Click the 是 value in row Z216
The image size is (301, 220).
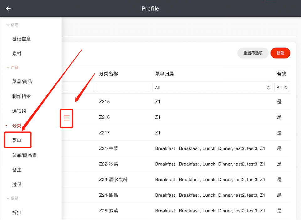[279, 117]
